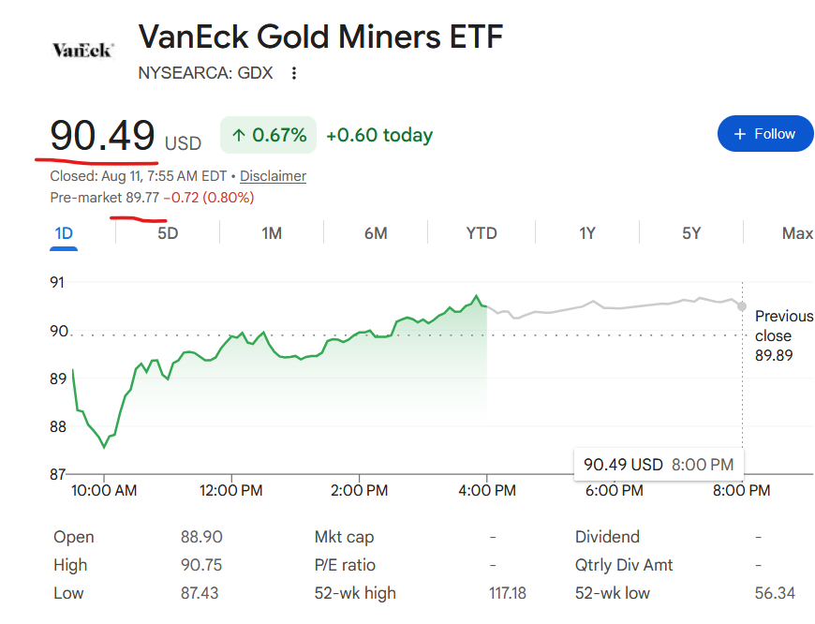Viewport: 815px width, 624px height.
Task: Click the 10:00 AM low point on the chart
Action: pyautogui.click(x=104, y=447)
